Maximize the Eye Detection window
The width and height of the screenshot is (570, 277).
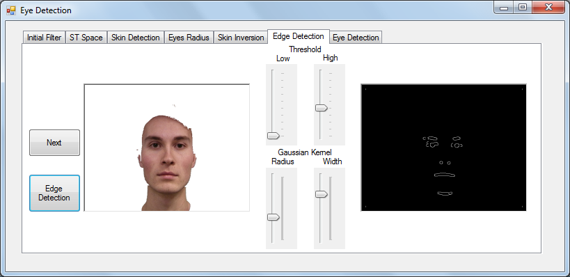(523, 7)
